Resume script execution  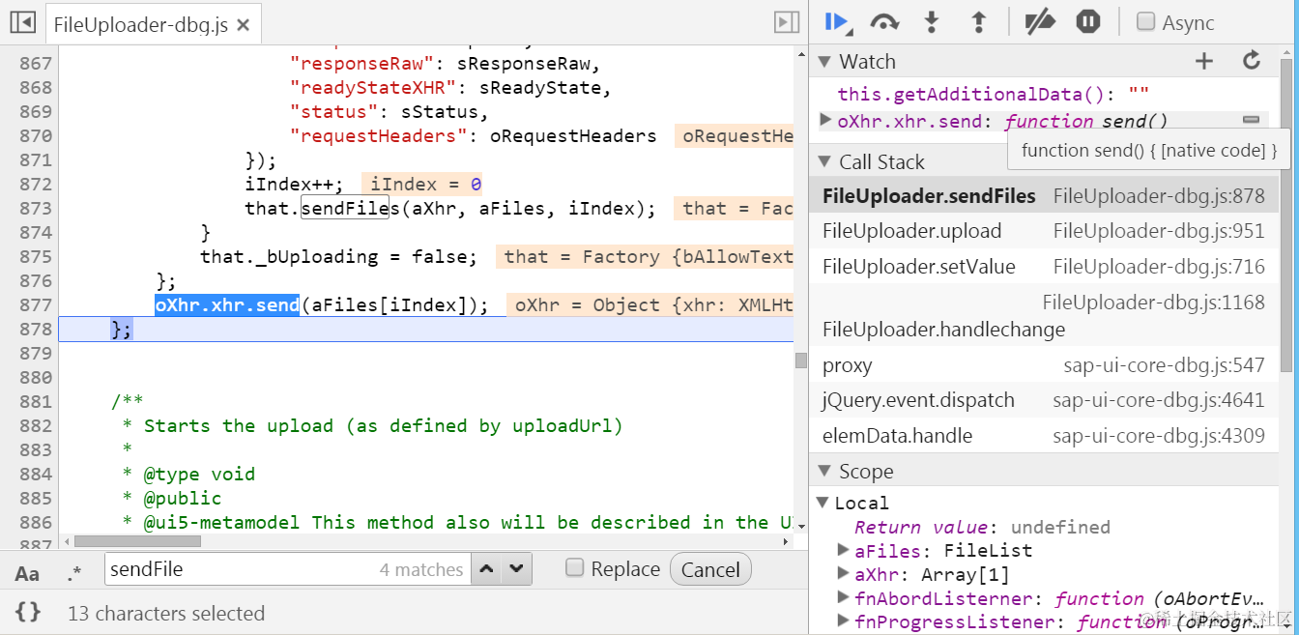[x=837, y=22]
